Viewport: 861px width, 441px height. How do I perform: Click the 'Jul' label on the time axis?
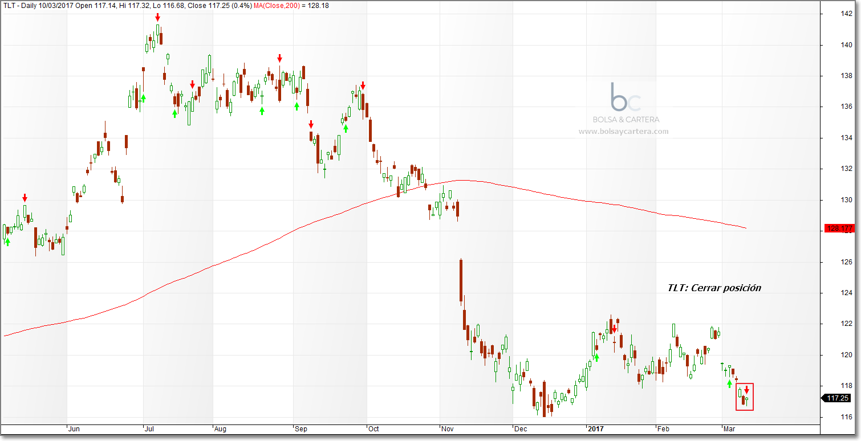tap(149, 429)
